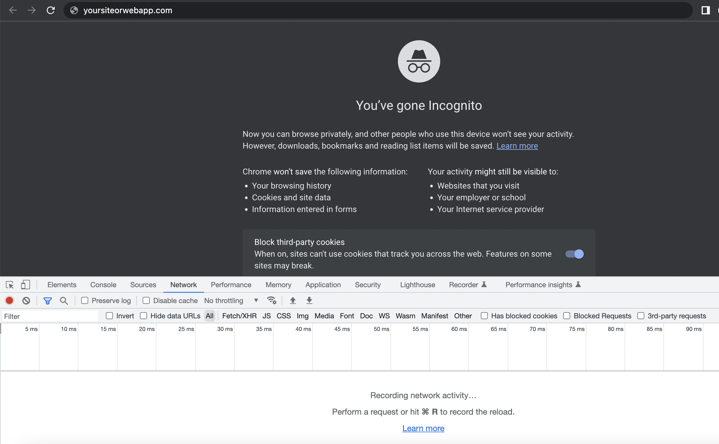719x444 pixels.
Task: Turn off Block third-party cookies toggle
Action: pyautogui.click(x=574, y=254)
